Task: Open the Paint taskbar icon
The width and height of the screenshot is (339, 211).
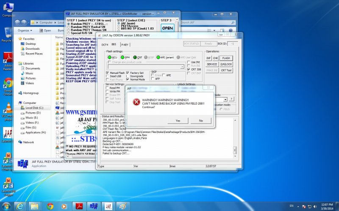Action: coord(123,206)
